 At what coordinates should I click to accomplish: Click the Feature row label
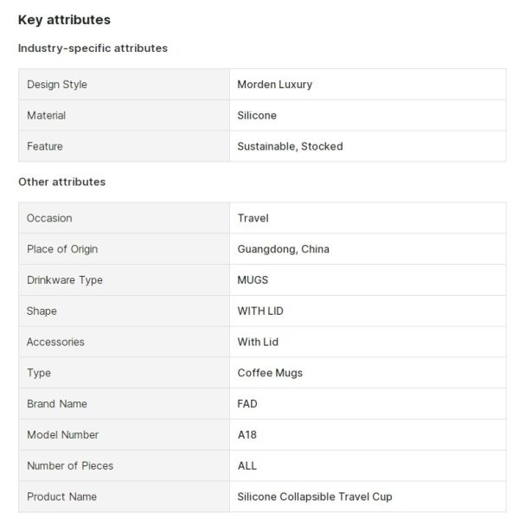tap(45, 146)
